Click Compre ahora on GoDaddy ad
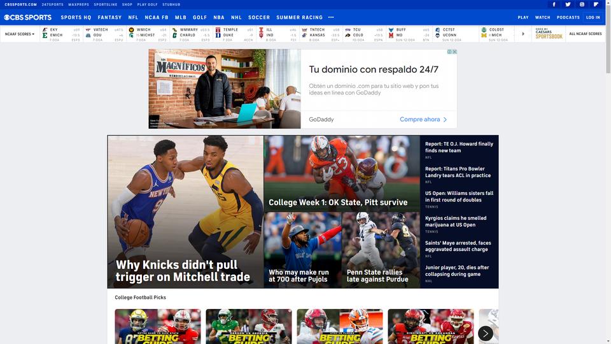 (x=423, y=119)
